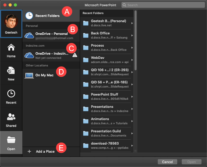Click the 'WebDav' folder name
Viewport: 207px width, 167px height.
tap(98, 58)
